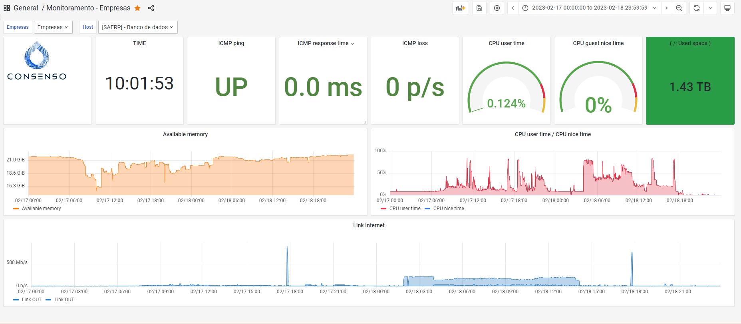Shift time range backward with left arrow
Viewport: 741px width, 324px height.
[513, 8]
